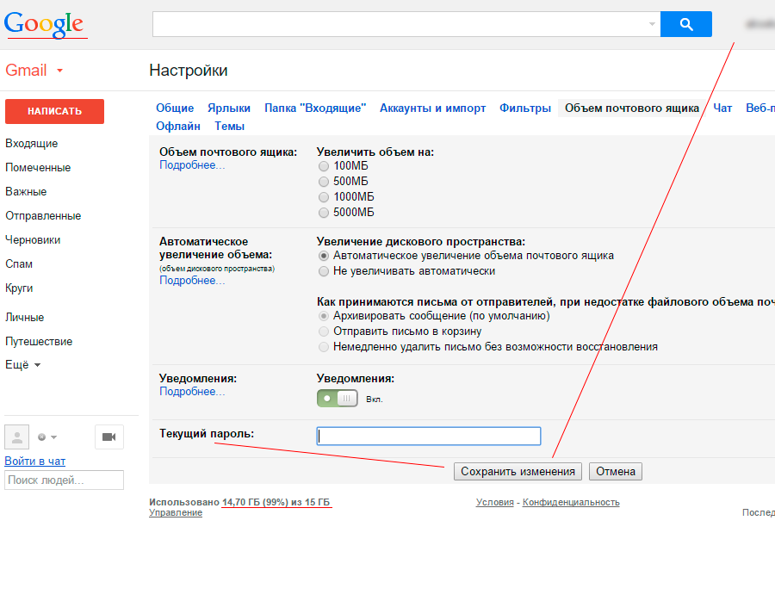The width and height of the screenshot is (775, 601).
Task: Switch to the Фильтры settings tab
Action: (525, 108)
